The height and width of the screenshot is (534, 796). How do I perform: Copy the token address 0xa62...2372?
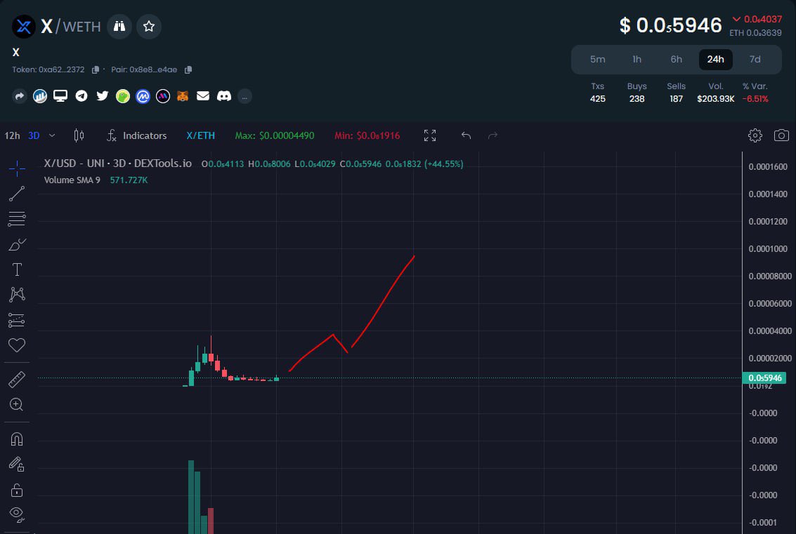pyautogui.click(x=95, y=69)
